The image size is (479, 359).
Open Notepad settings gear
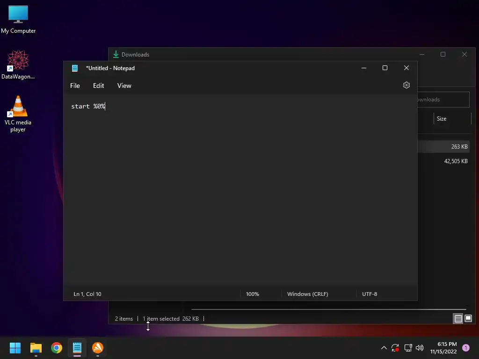point(406,85)
